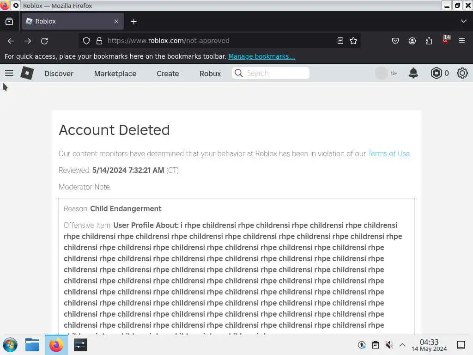Expand hidden system tray icons
This screenshot has height=355, width=473.
[402, 345]
